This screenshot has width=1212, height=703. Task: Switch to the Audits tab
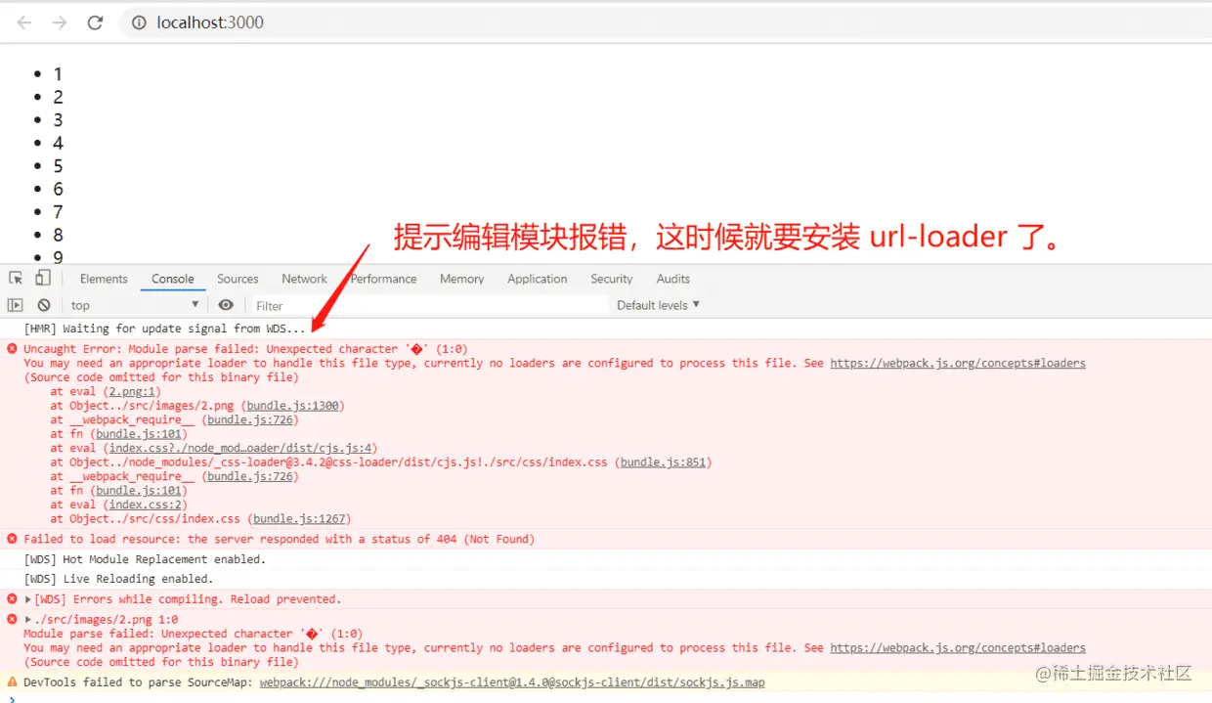pyautogui.click(x=672, y=279)
